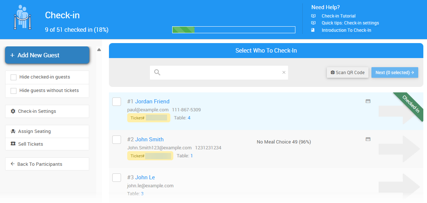Click the 'Need Help?' heading
427x203 pixels.
(325, 7)
